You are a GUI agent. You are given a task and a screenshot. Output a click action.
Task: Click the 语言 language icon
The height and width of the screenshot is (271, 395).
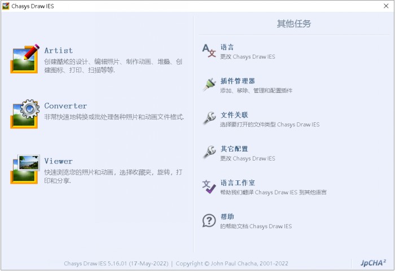coord(209,51)
